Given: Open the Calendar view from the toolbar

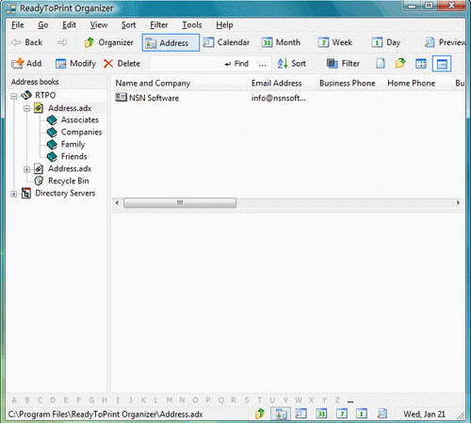Looking at the screenshot, I should click(x=226, y=42).
